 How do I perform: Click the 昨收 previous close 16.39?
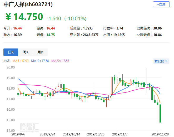tap(17, 35)
